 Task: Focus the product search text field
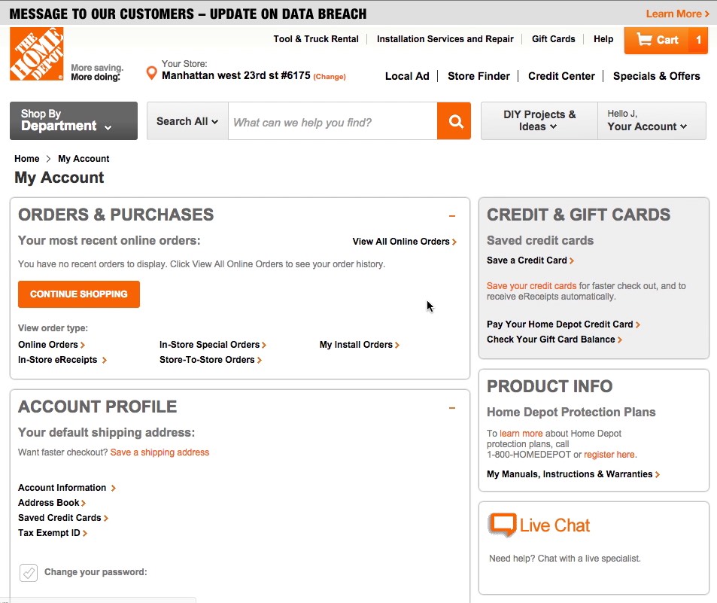(331, 122)
